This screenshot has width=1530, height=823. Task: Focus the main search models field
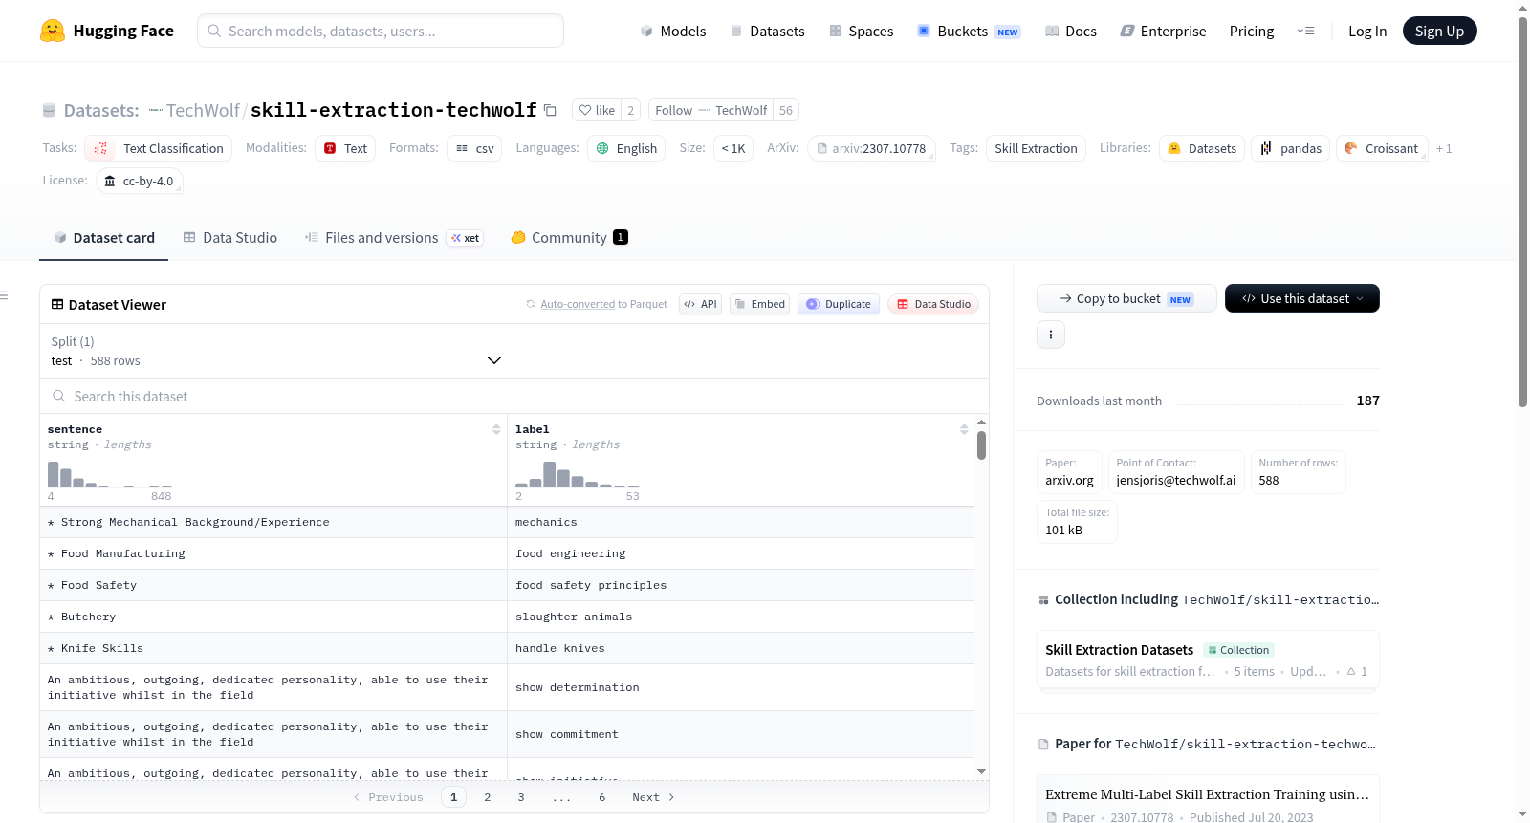[x=381, y=31]
